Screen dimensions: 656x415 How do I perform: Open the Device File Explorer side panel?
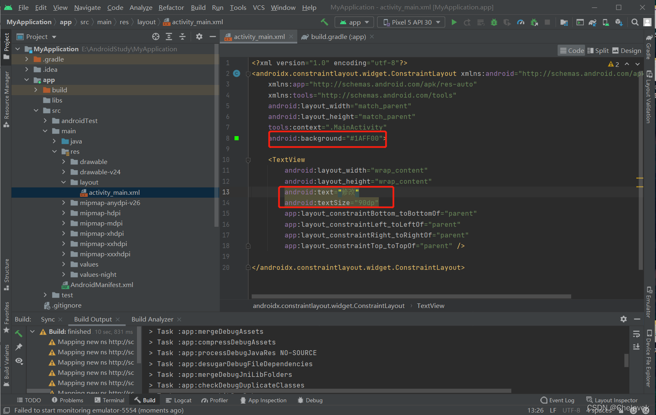point(649,358)
